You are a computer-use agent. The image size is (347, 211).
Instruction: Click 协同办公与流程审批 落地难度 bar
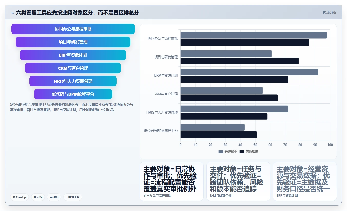click(245, 42)
